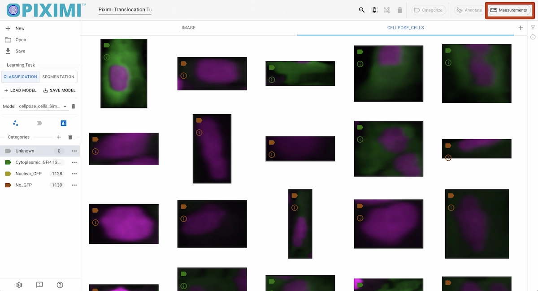
Task: Click the send feedback icon
Action: [x=39, y=285]
